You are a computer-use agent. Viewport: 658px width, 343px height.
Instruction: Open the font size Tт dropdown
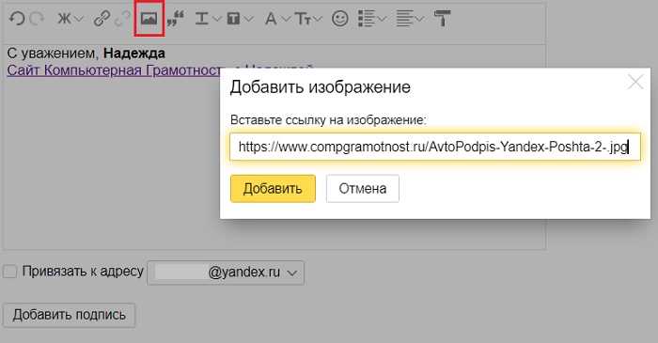pos(308,19)
